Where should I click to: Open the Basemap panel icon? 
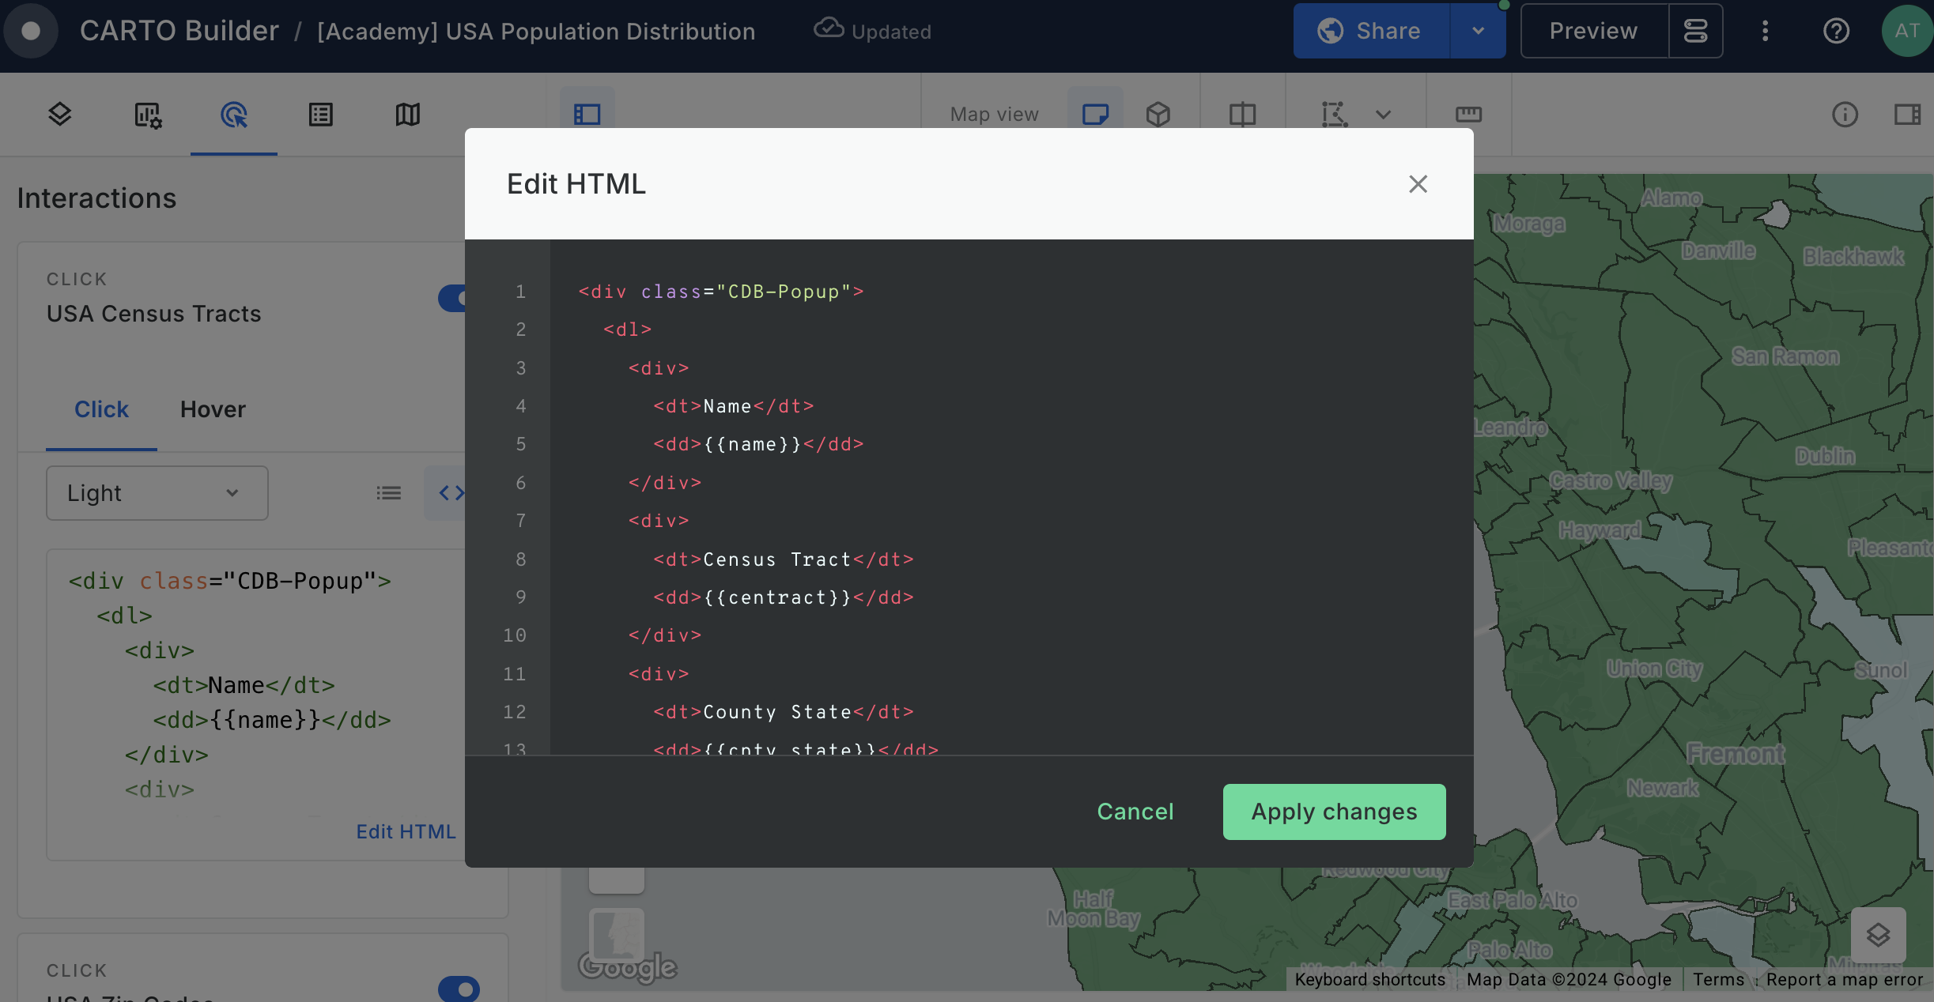click(x=407, y=115)
